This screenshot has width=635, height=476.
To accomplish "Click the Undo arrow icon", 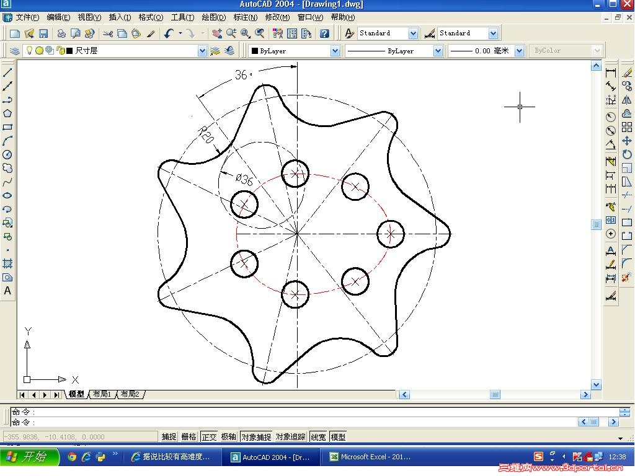I will pyautogui.click(x=169, y=33).
